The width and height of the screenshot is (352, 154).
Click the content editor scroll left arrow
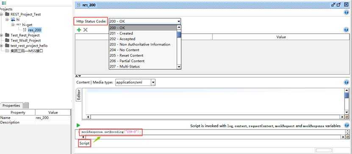(x=88, y=117)
